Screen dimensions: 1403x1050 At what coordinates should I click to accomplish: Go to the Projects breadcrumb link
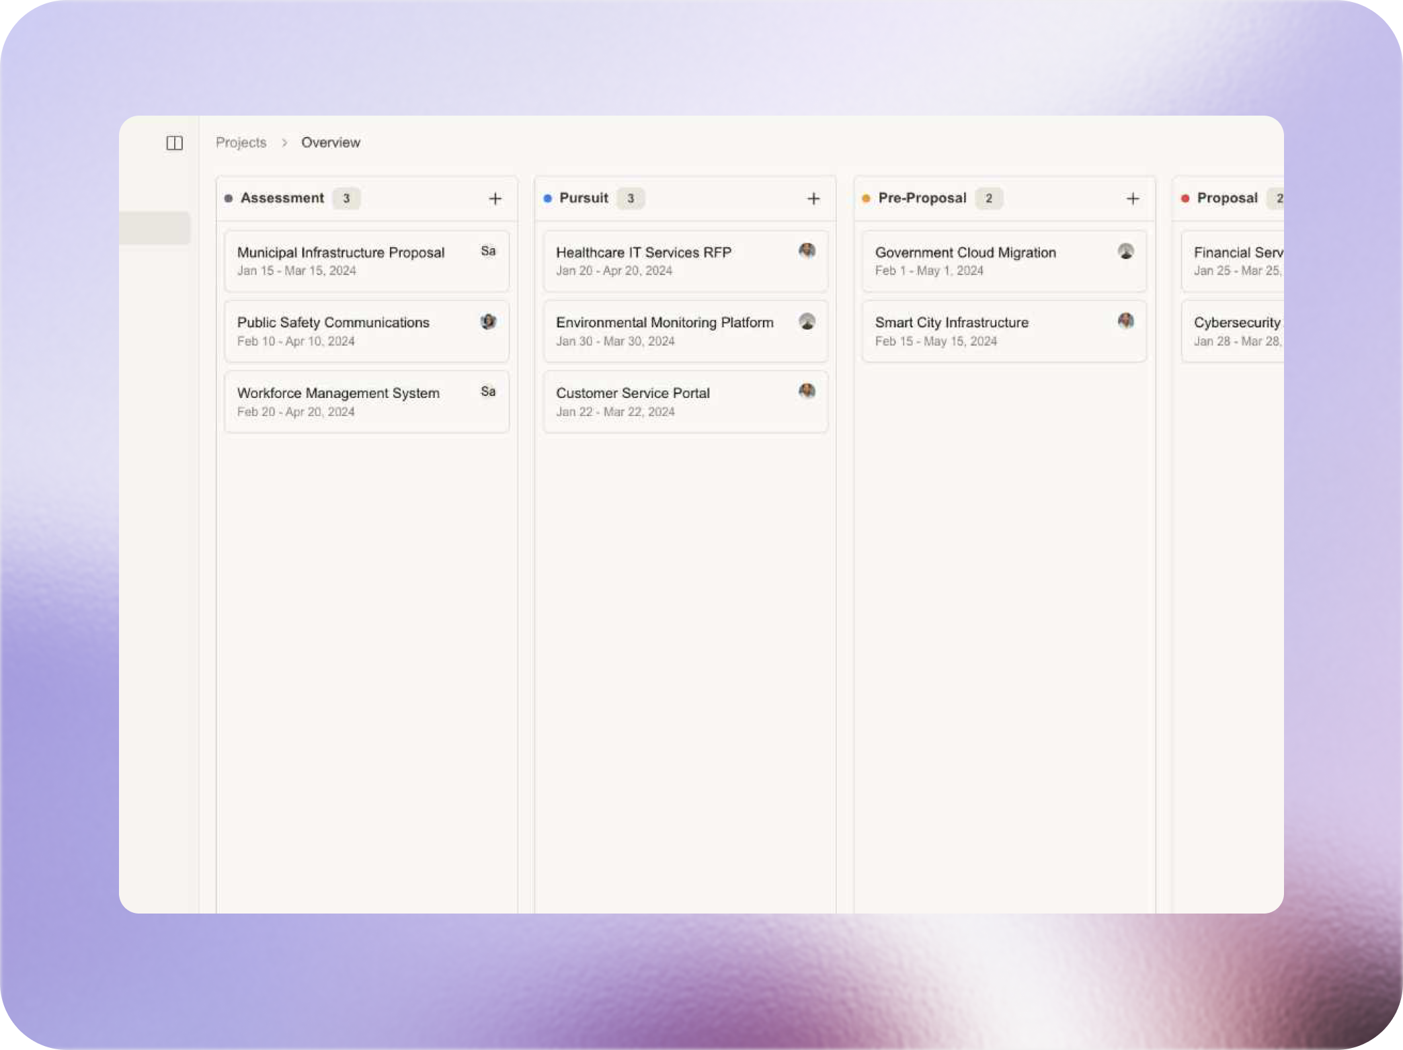point(241,143)
